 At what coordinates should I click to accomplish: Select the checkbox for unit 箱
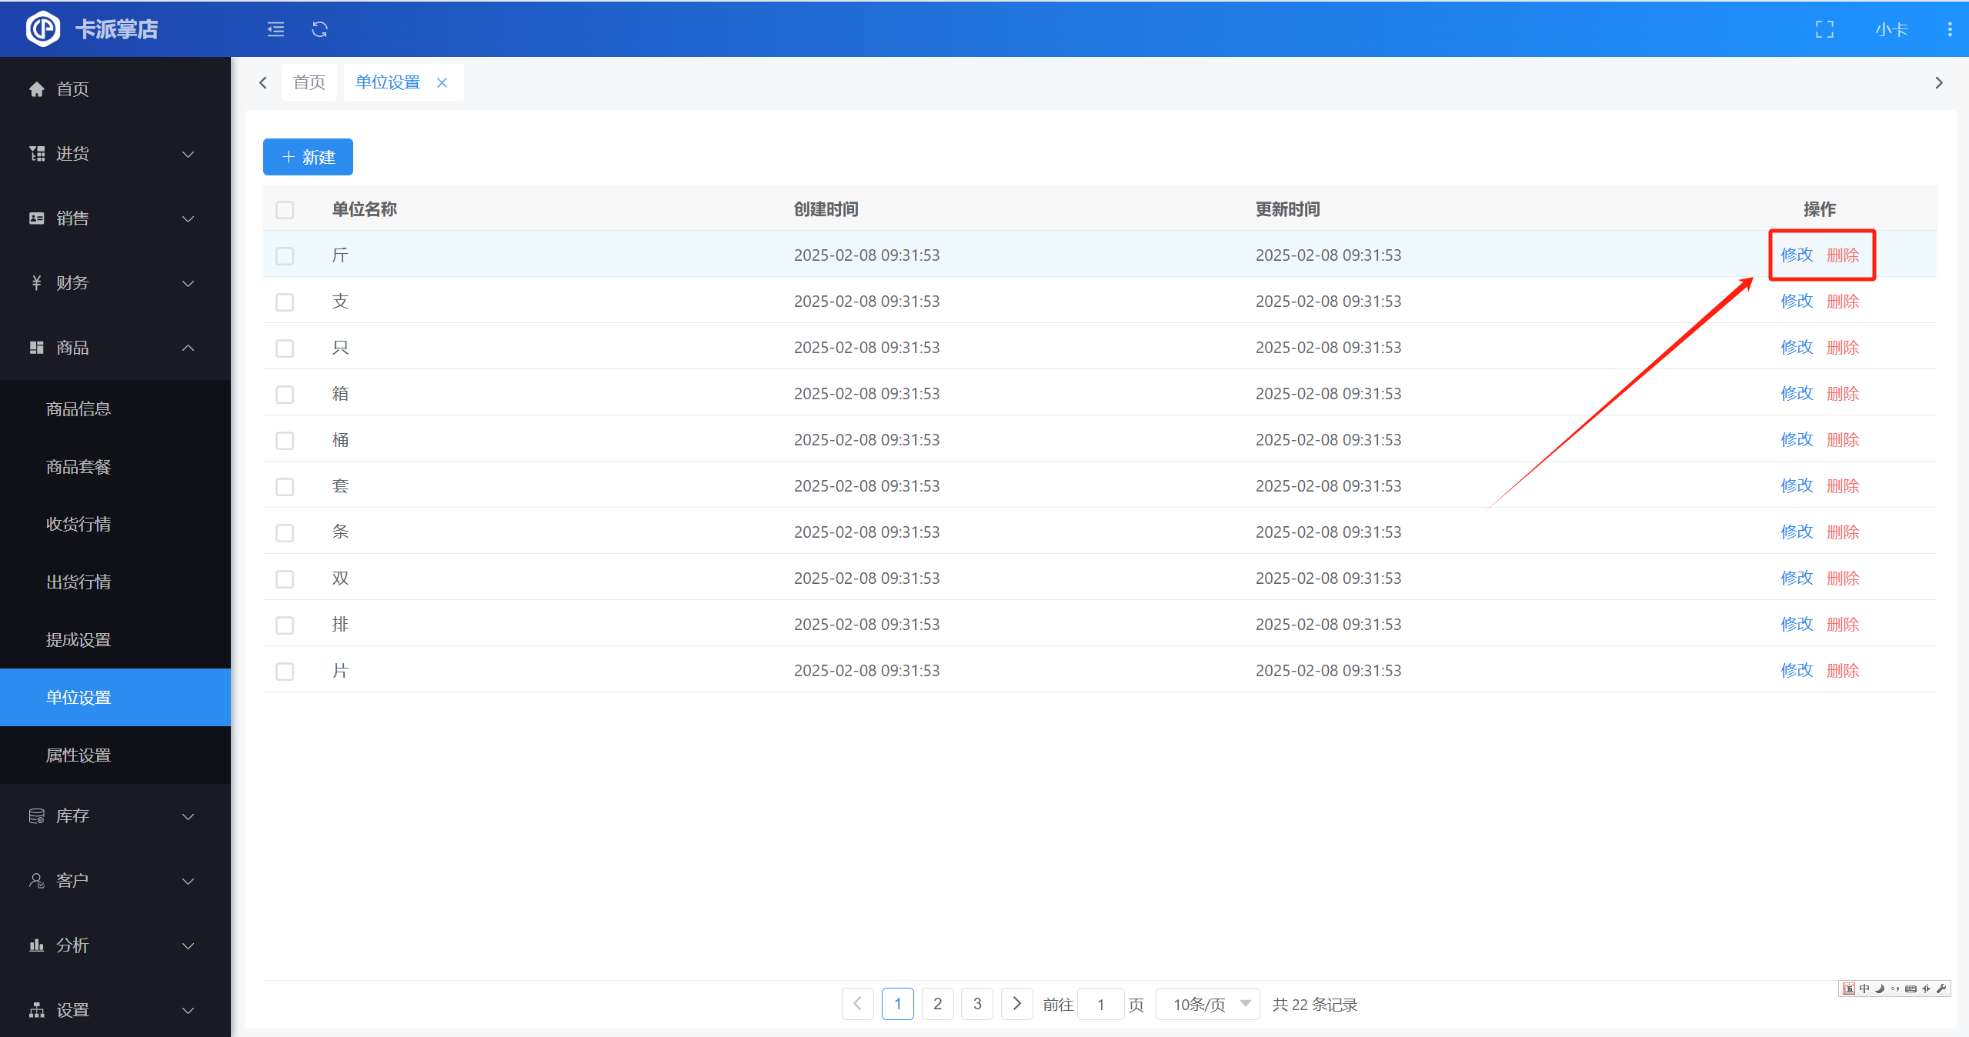click(285, 394)
